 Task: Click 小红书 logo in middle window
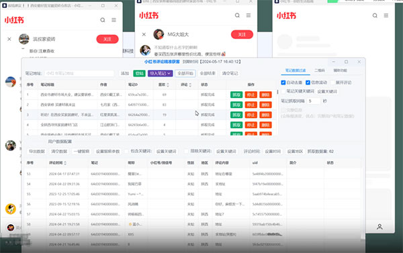[149, 15]
